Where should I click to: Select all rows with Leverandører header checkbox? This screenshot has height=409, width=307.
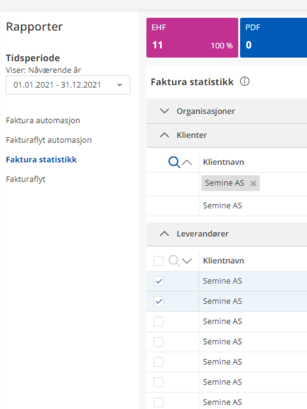click(x=158, y=261)
